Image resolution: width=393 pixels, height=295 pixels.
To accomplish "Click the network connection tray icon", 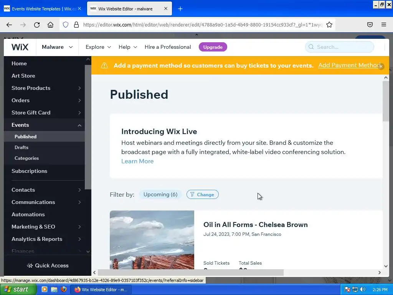I will (355, 290).
